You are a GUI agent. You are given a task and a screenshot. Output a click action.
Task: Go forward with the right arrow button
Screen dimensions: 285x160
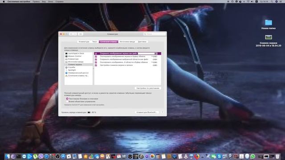point(75,34)
